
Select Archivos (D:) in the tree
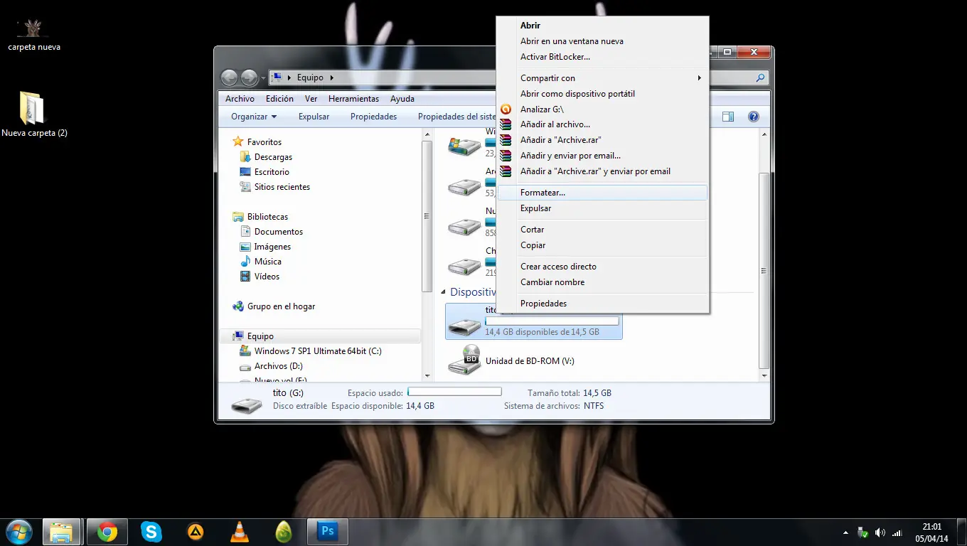[278, 366]
